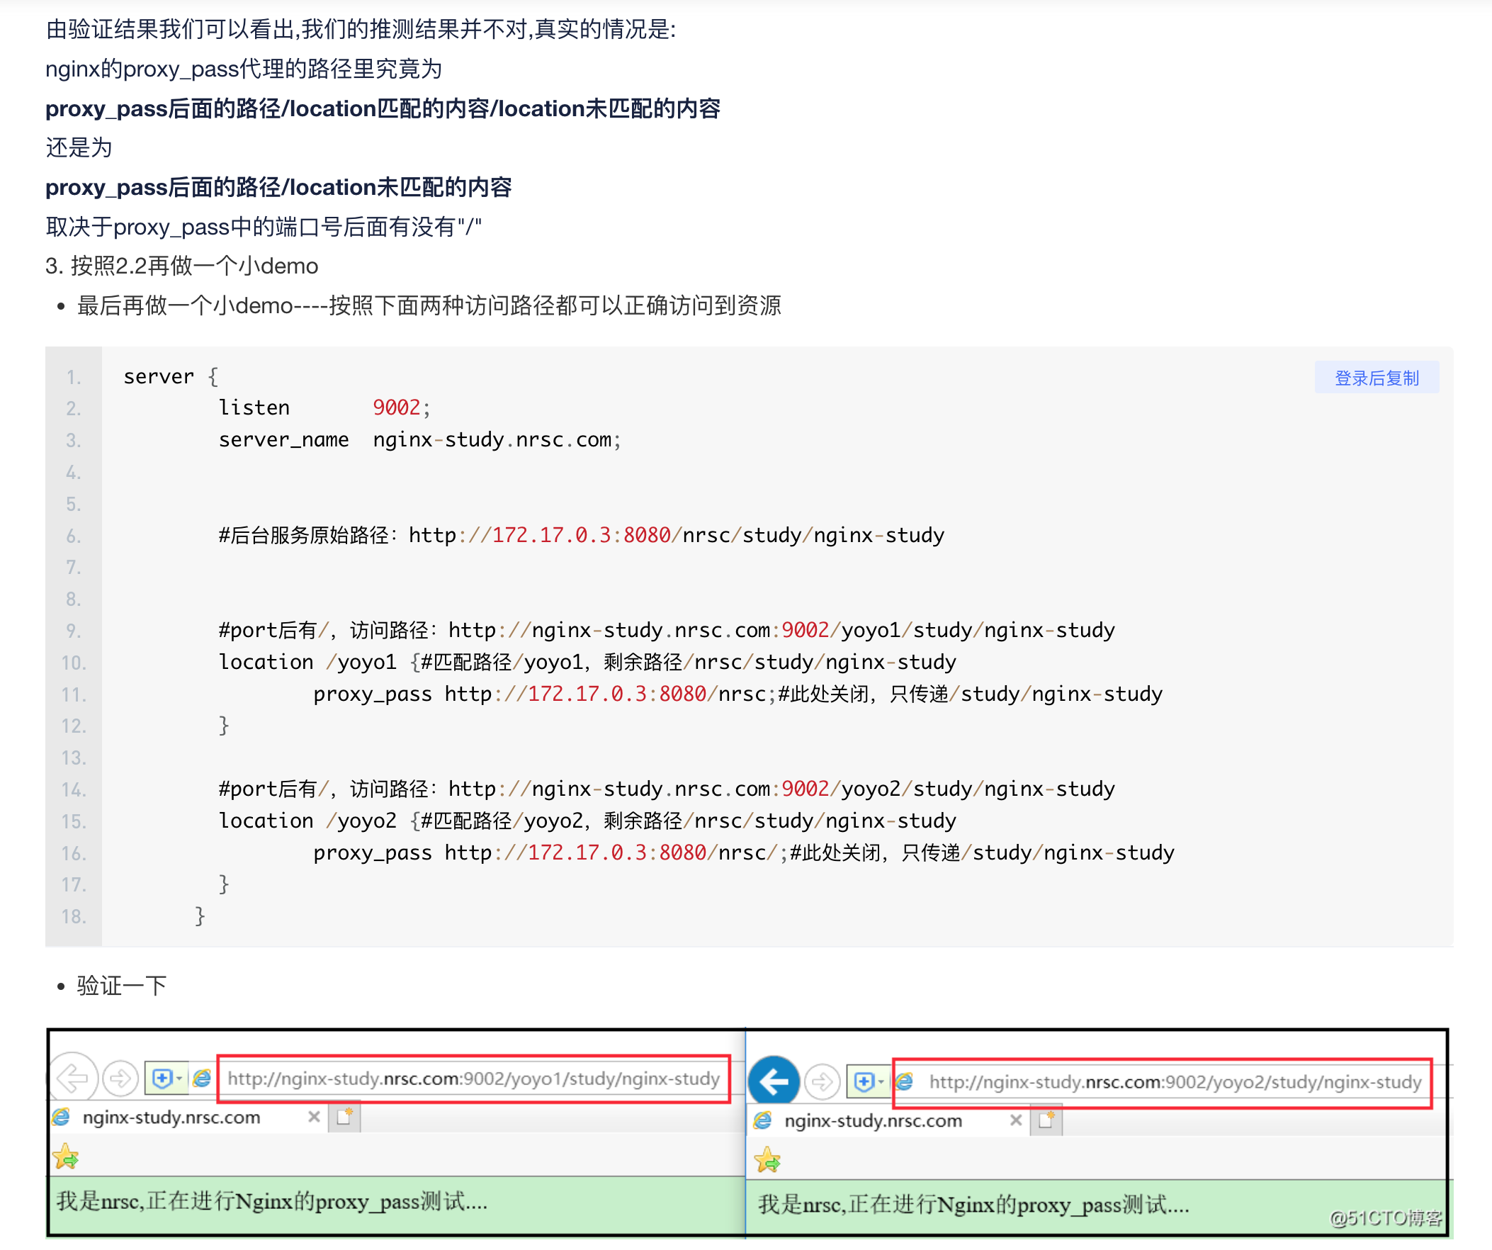Click the 登录后复制 copy button
The width and height of the screenshot is (1492, 1250).
[1377, 378]
